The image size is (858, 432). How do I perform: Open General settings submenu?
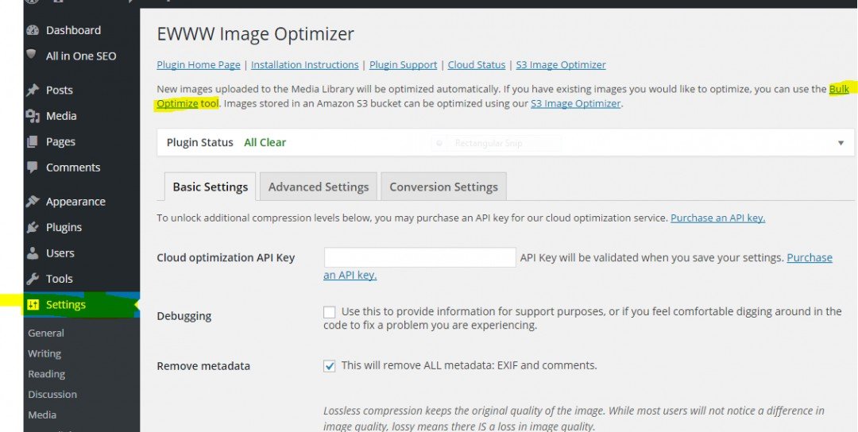[46, 333]
